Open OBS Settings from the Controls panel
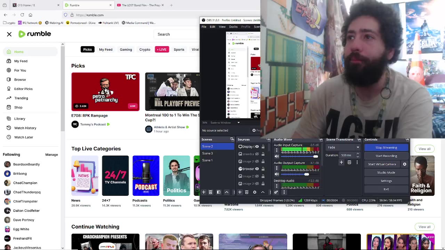Image resolution: width=445 pixels, height=250 pixels. 386,181
